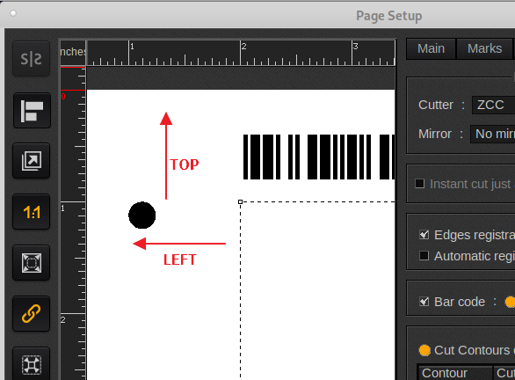Screen dimensions: 515x380
Task: Click the S|S mirror icon button
Action: click(32, 59)
